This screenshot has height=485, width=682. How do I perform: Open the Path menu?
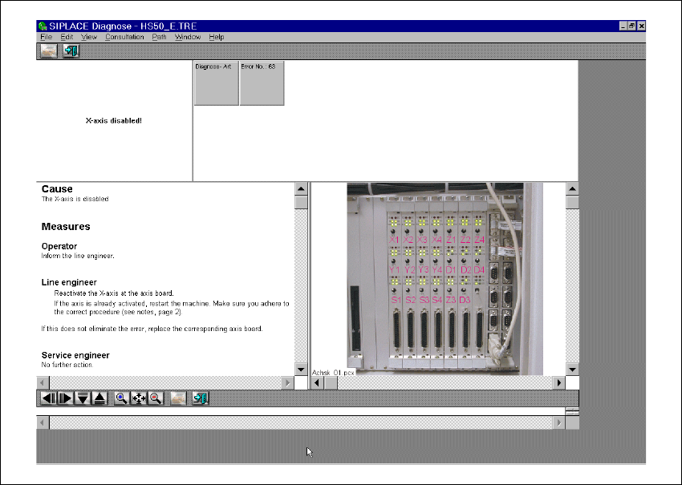tap(159, 37)
